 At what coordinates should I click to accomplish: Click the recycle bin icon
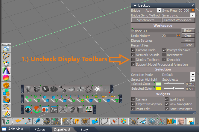click(x=6, y=121)
